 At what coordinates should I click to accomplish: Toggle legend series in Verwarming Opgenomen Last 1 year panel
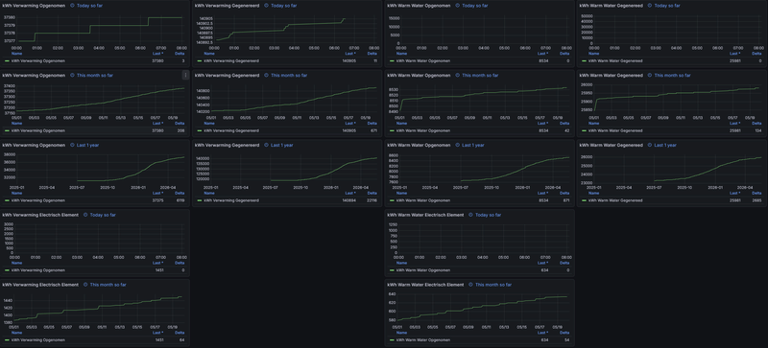pos(38,200)
